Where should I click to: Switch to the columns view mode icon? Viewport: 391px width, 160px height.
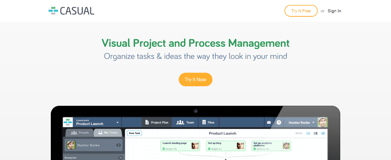coord(309,133)
